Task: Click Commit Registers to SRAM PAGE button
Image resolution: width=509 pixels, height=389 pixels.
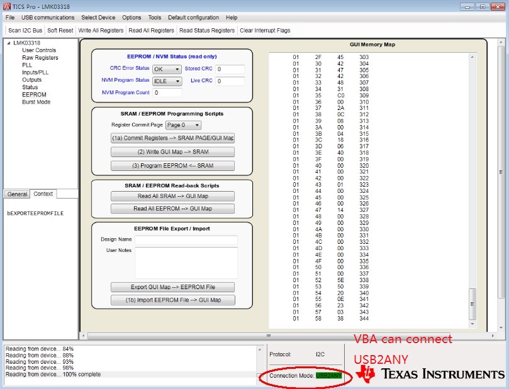Action: point(172,138)
